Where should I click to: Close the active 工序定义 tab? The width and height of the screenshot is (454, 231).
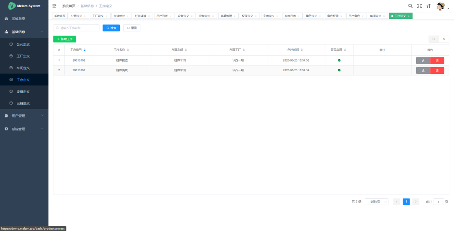tap(409, 16)
